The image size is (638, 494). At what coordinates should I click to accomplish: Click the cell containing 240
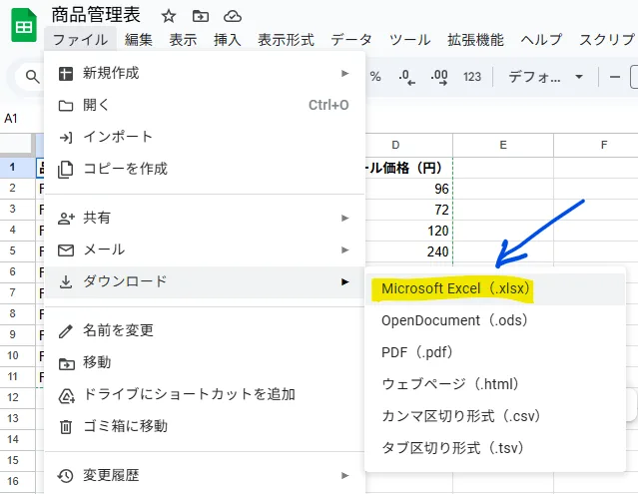[409, 251]
